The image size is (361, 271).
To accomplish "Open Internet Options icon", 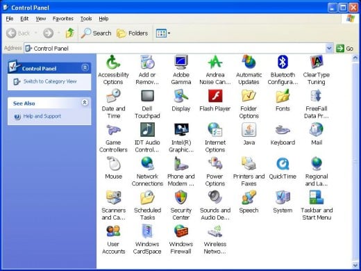I will pyautogui.click(x=215, y=130).
